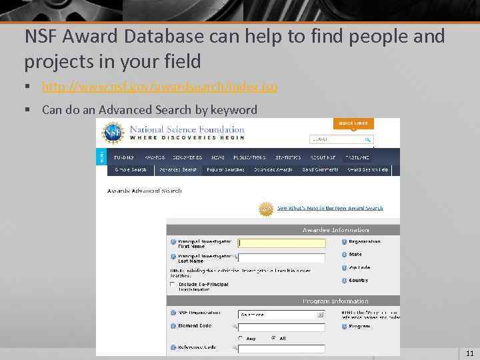The height and width of the screenshot is (360, 480).
Task: Open the NSF award search URL link
Action: 159,87
